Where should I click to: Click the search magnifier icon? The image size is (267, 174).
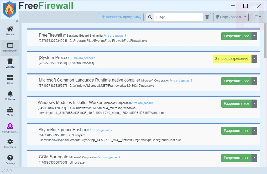pos(150,17)
